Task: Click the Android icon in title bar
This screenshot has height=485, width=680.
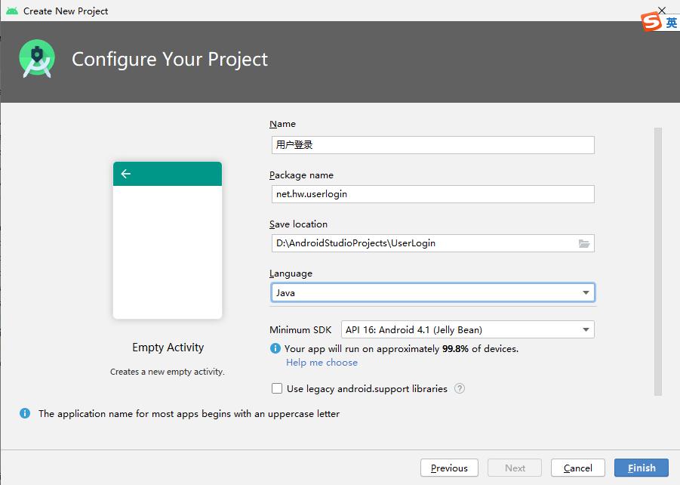Action: [x=12, y=11]
